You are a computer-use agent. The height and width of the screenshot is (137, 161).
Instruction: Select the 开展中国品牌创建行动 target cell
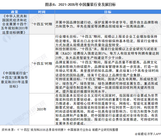(108, 24)
